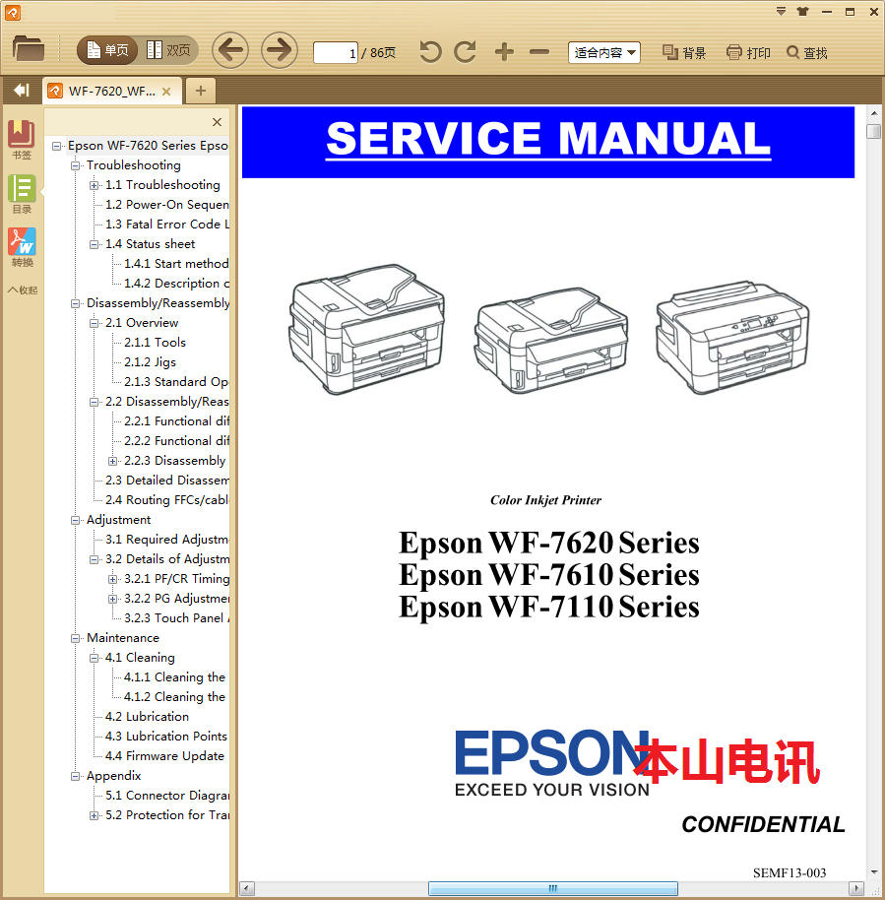Open 3.2.3 Touch Panel entry
This screenshot has width=885, height=900.
pyautogui.click(x=177, y=617)
